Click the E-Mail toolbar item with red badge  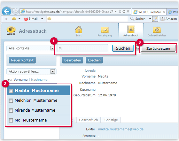pyautogui.click(x=31, y=19)
